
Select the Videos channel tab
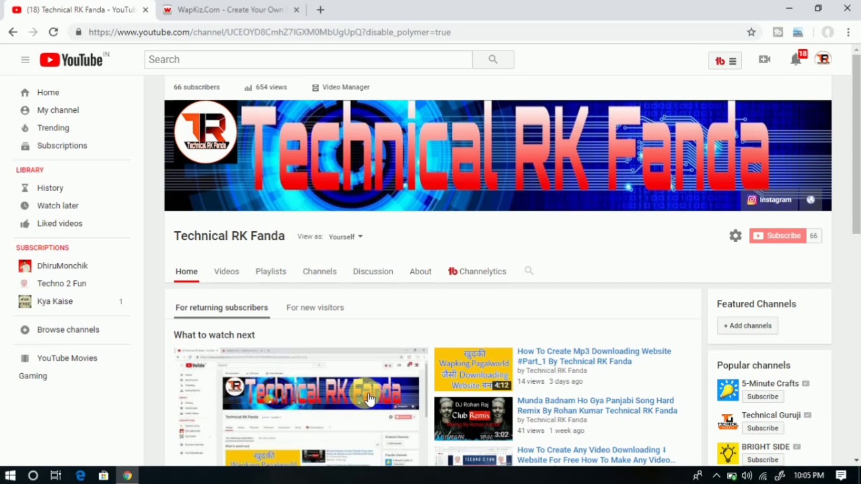[x=227, y=272]
